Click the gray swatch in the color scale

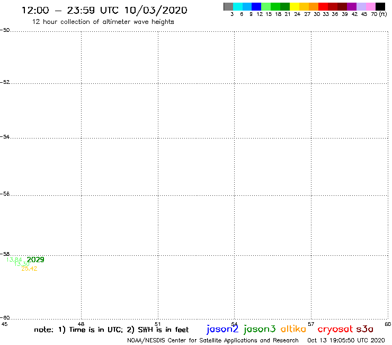pos(228,6)
